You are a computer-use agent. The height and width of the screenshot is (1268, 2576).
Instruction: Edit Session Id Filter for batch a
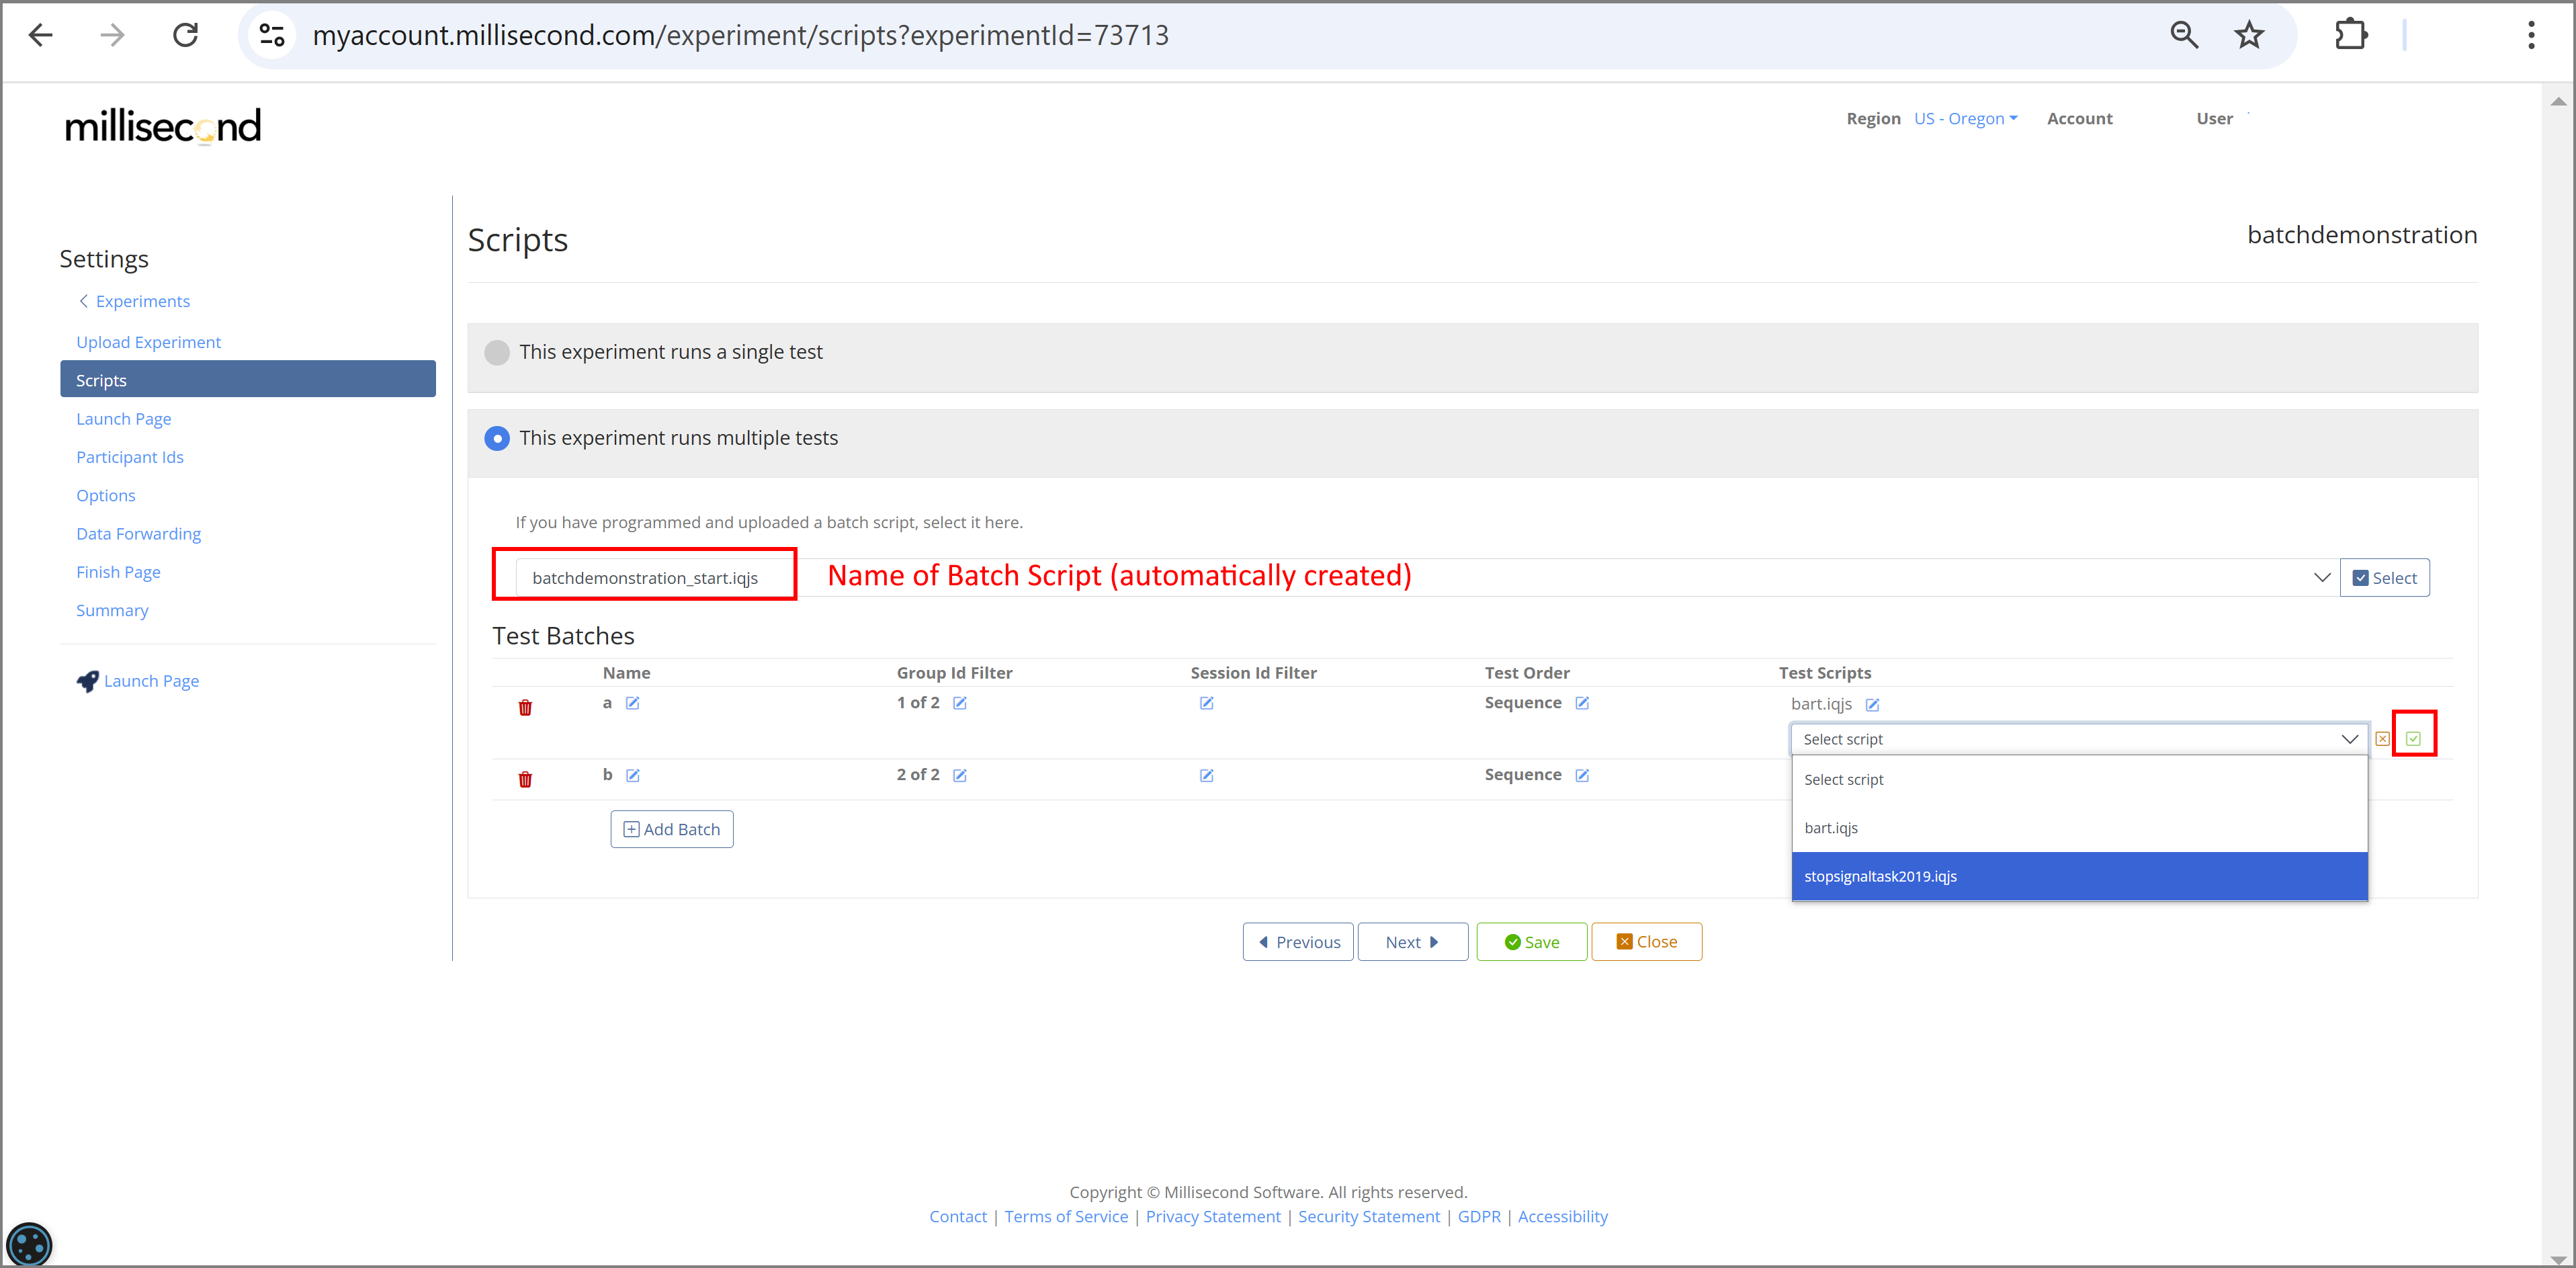click(1207, 703)
